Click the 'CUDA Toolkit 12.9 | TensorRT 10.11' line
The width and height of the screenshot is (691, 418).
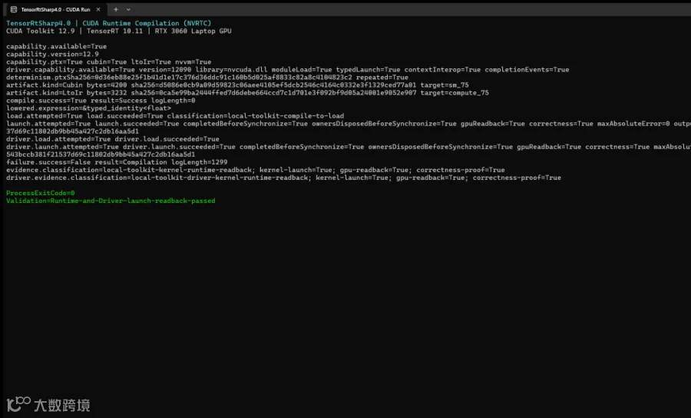pos(118,31)
